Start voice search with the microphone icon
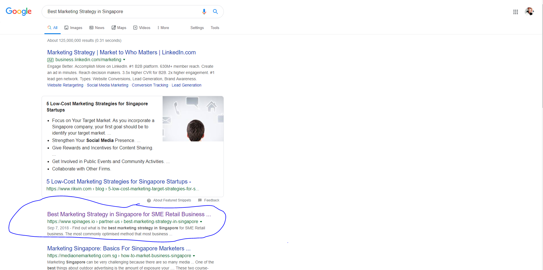543x270 pixels. click(x=204, y=12)
